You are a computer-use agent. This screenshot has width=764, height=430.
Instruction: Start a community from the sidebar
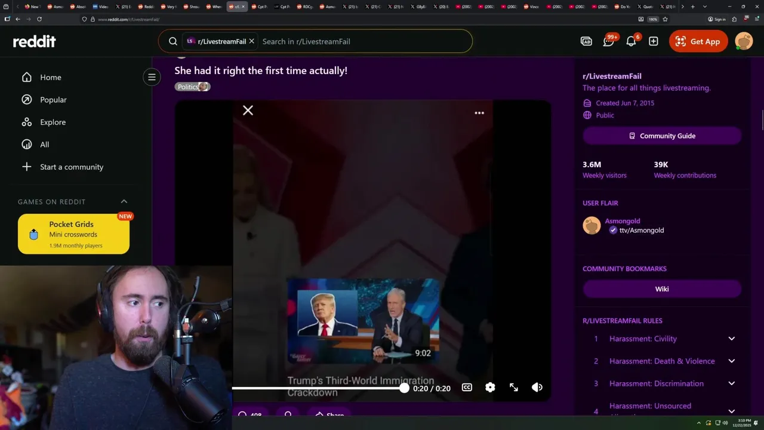coord(71,167)
